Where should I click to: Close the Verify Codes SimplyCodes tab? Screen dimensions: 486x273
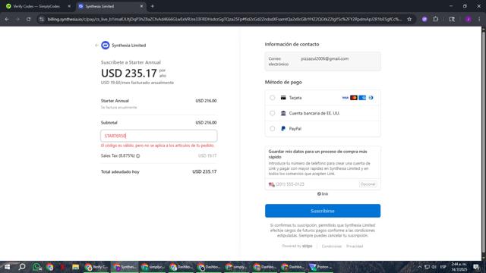pyautogui.click(x=69, y=6)
